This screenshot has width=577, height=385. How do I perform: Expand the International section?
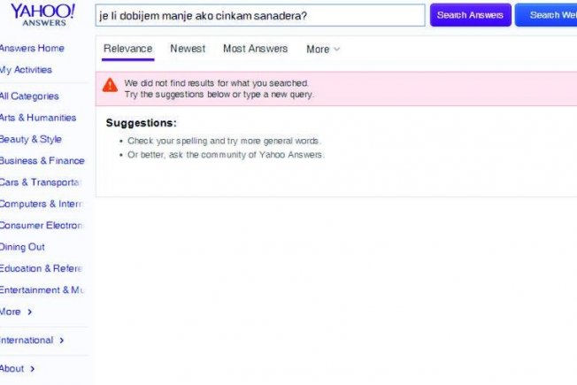pyautogui.click(x=32, y=340)
